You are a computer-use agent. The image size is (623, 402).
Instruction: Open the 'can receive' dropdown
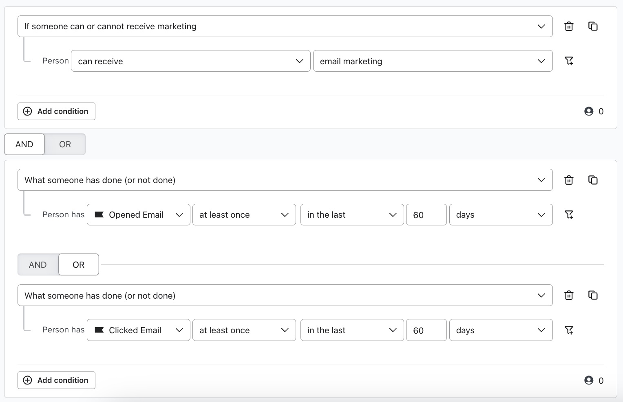click(190, 61)
